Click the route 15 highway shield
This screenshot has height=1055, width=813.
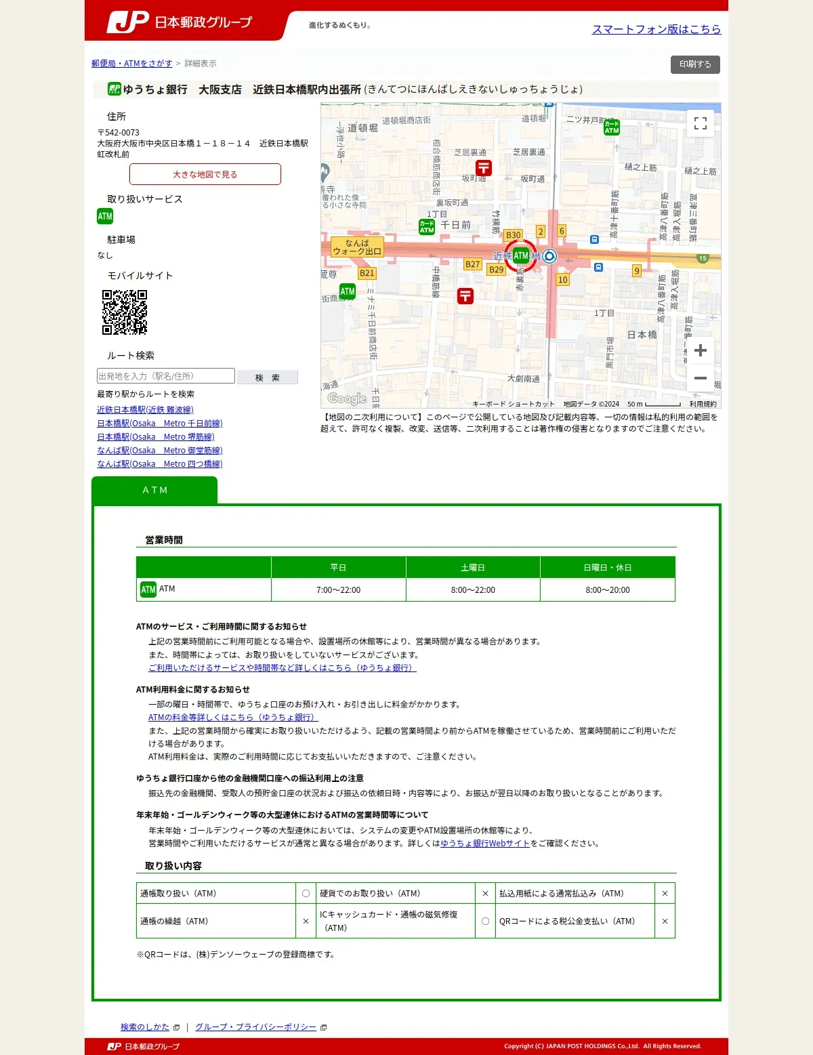click(x=703, y=258)
